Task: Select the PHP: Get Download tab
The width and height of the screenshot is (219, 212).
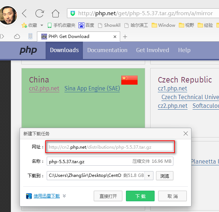Action: click(79, 37)
